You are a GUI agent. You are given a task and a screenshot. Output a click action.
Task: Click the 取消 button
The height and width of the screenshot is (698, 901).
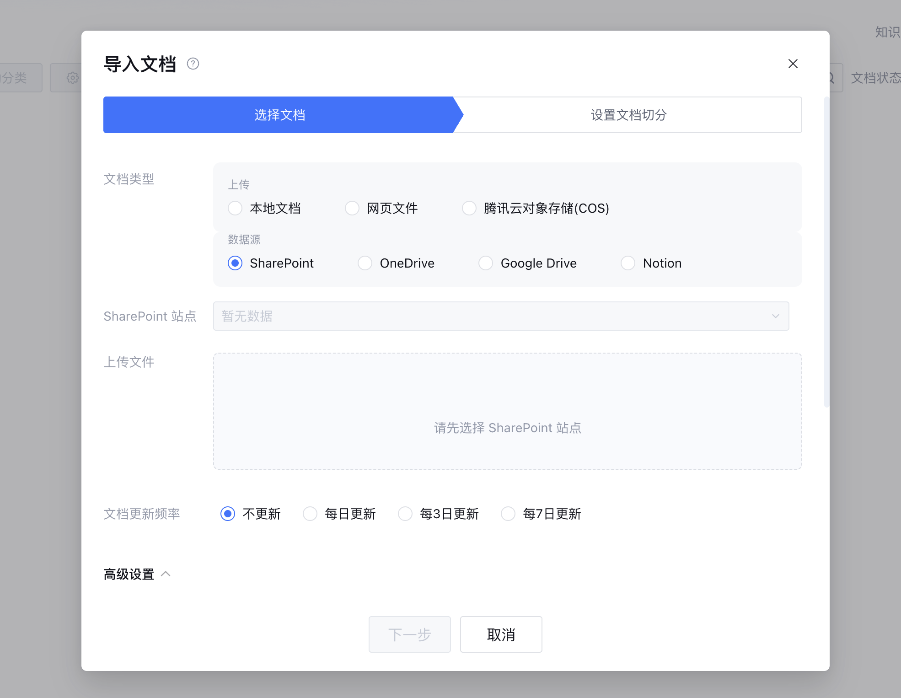[501, 634]
